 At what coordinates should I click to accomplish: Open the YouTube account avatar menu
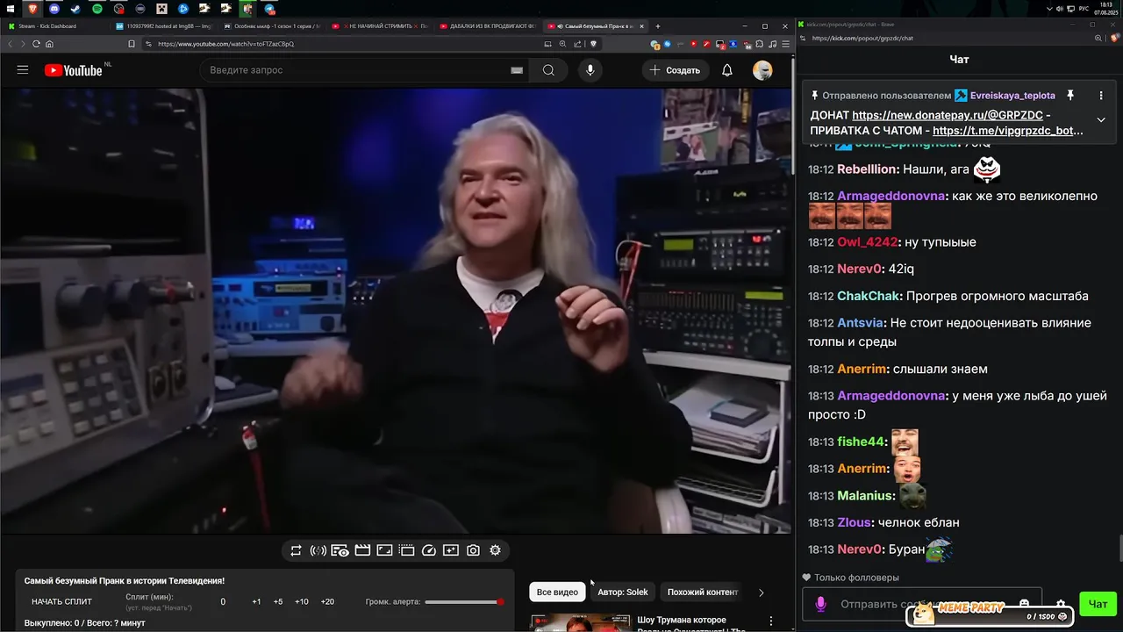click(x=762, y=70)
